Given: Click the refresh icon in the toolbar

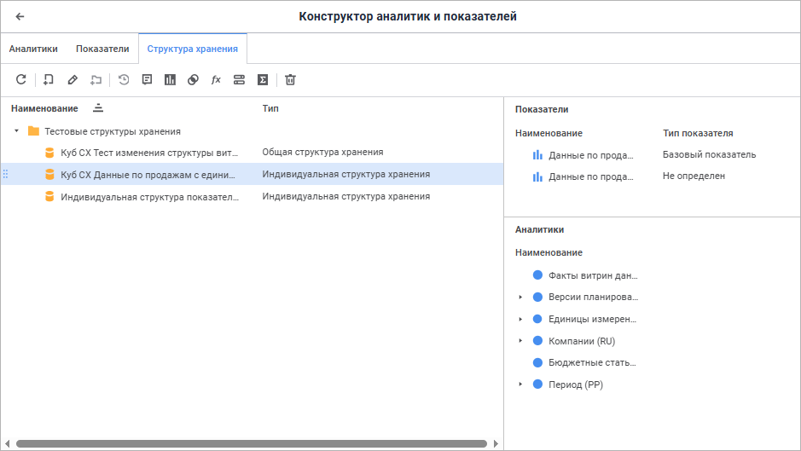Looking at the screenshot, I should (x=21, y=79).
